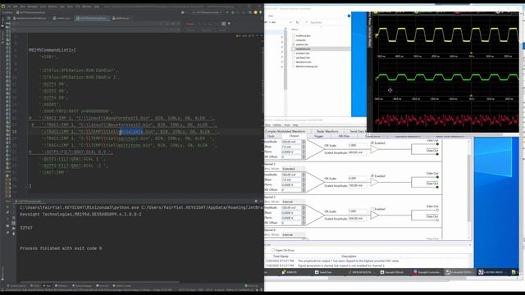Viewport: 525px width, 295px height.
Task: Open the FIR Filter tab in Keysight panel
Action: 344,136
